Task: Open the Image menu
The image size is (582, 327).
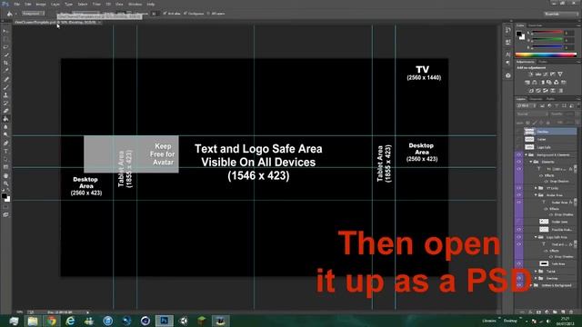Action: click(41, 4)
